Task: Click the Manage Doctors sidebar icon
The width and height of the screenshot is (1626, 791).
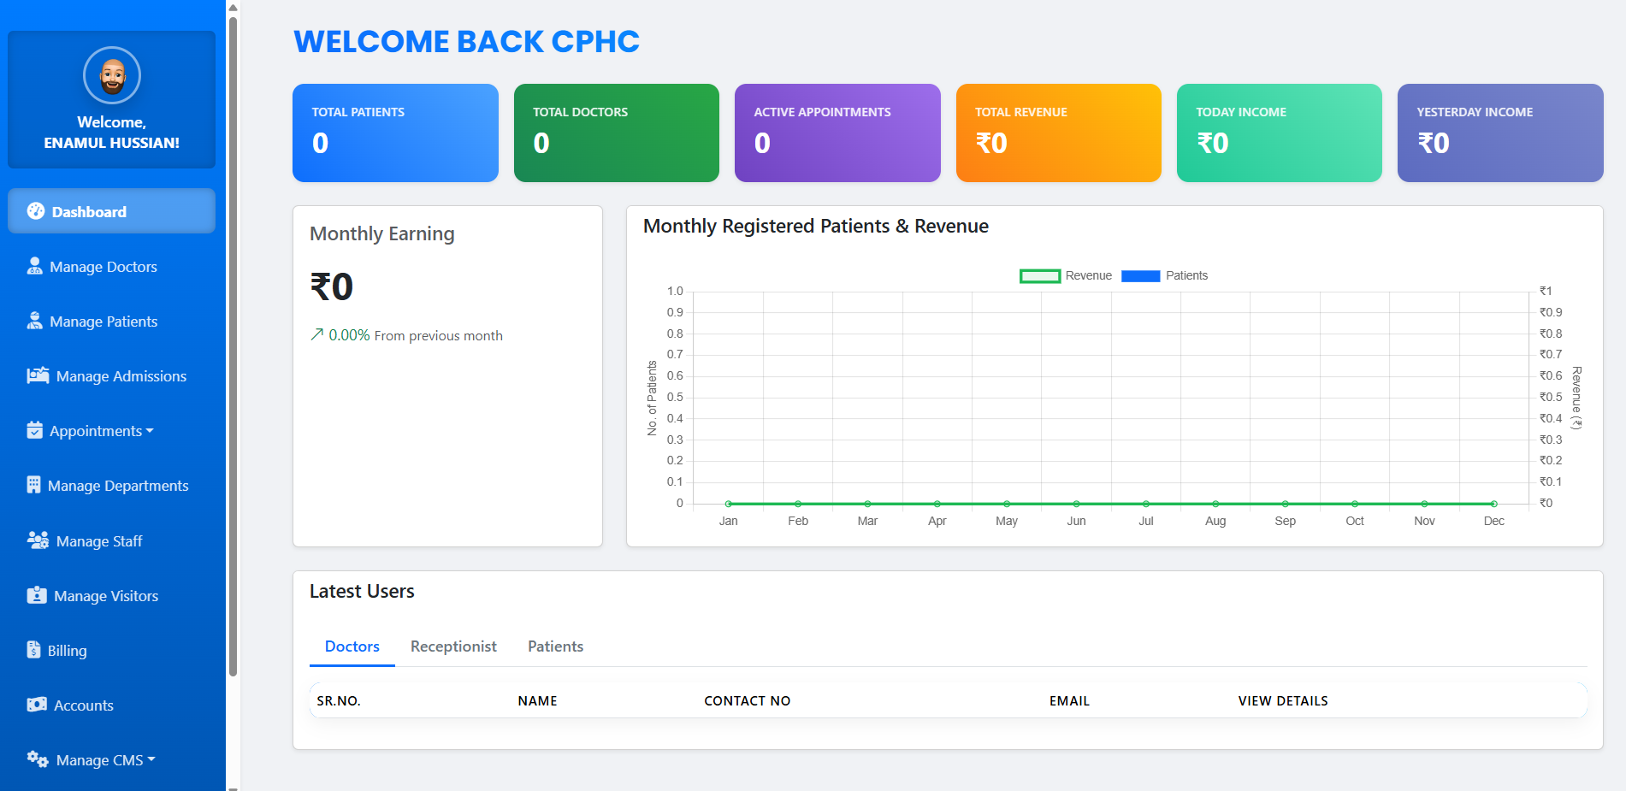Action: coord(34,267)
